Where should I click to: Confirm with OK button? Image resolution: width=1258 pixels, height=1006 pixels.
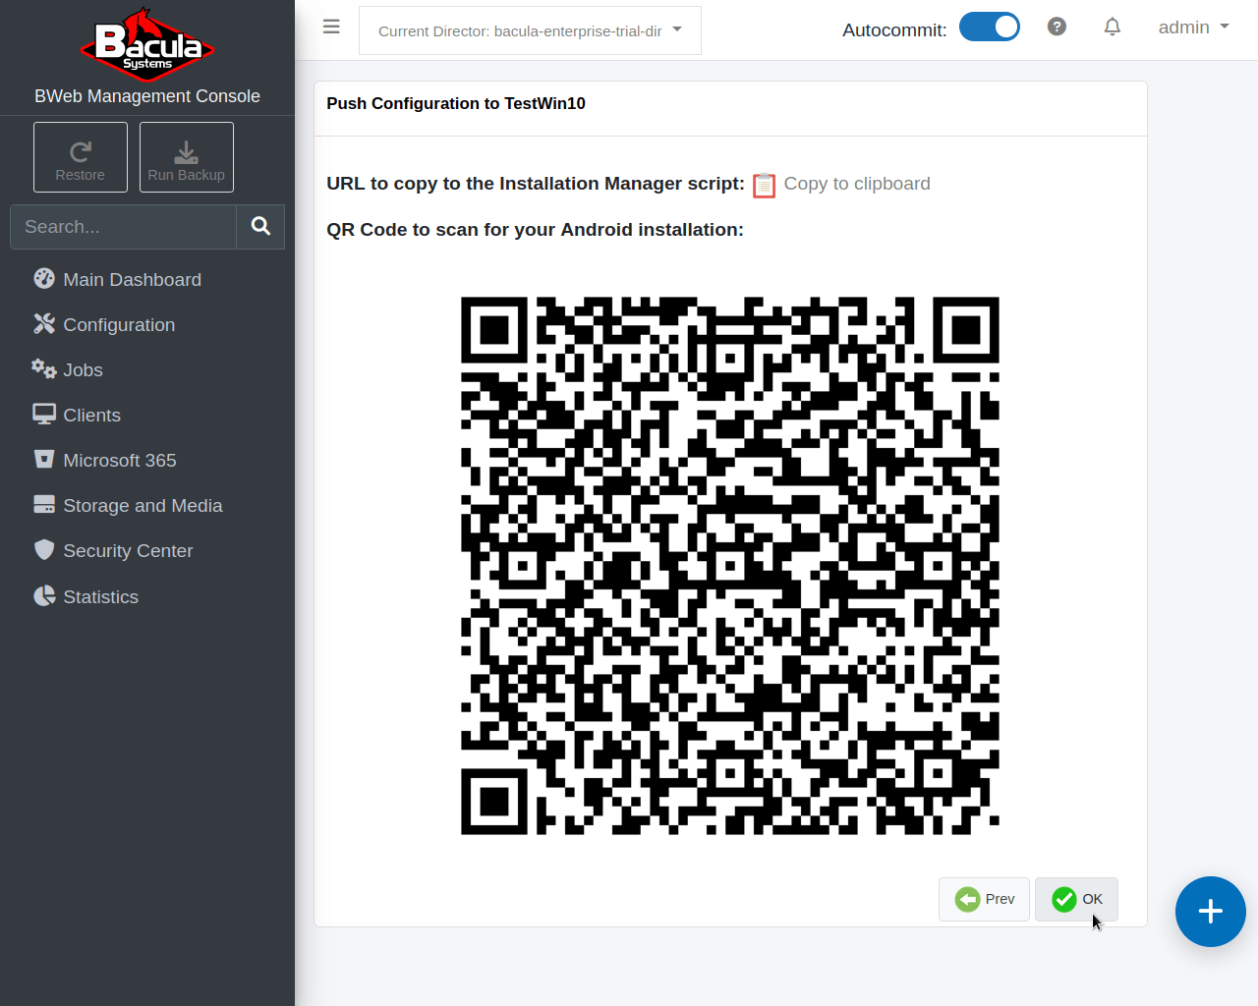(x=1076, y=899)
